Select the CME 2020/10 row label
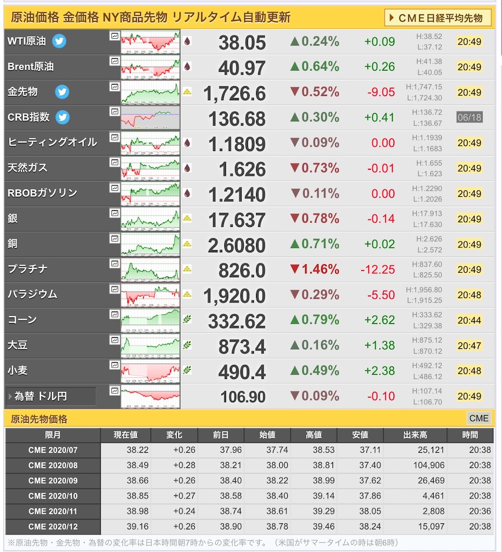The width and height of the screenshot is (502, 552). 53,496
